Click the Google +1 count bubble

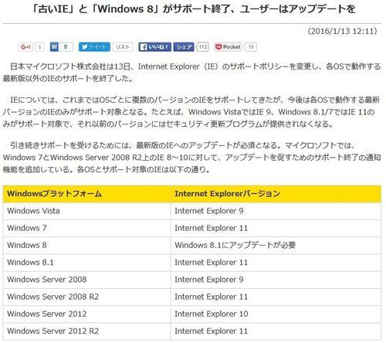pyautogui.click(x=39, y=47)
